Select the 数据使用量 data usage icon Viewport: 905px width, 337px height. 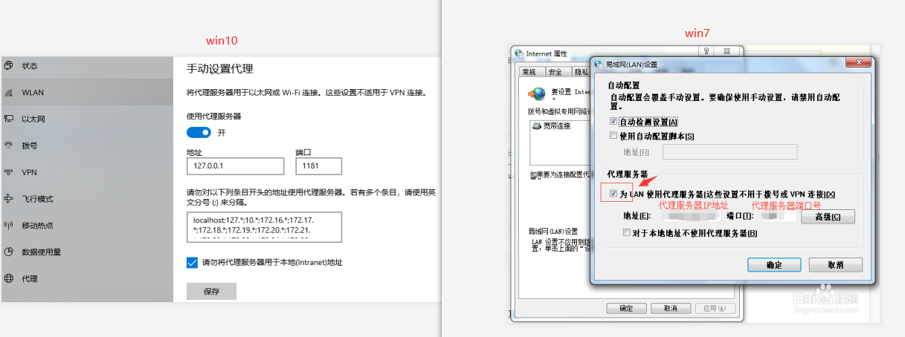8,252
